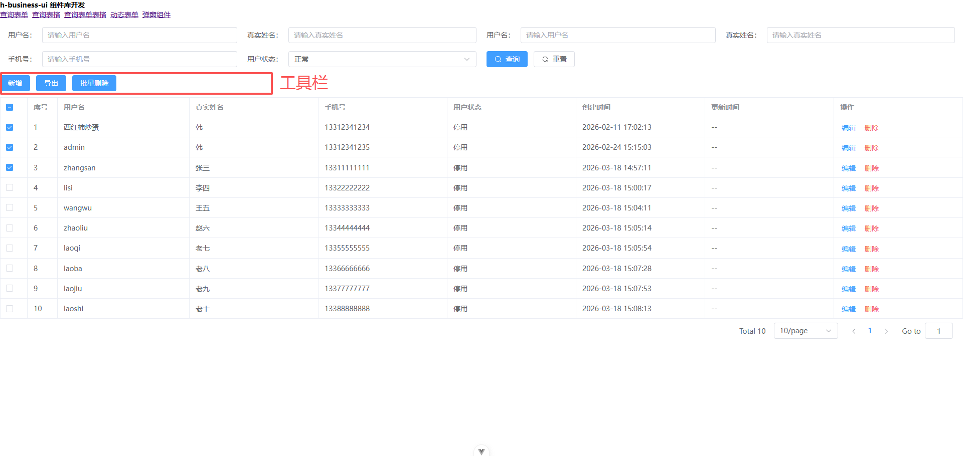963x456 pixels.
Task: Check the laoba row checkbox
Action: 10,268
